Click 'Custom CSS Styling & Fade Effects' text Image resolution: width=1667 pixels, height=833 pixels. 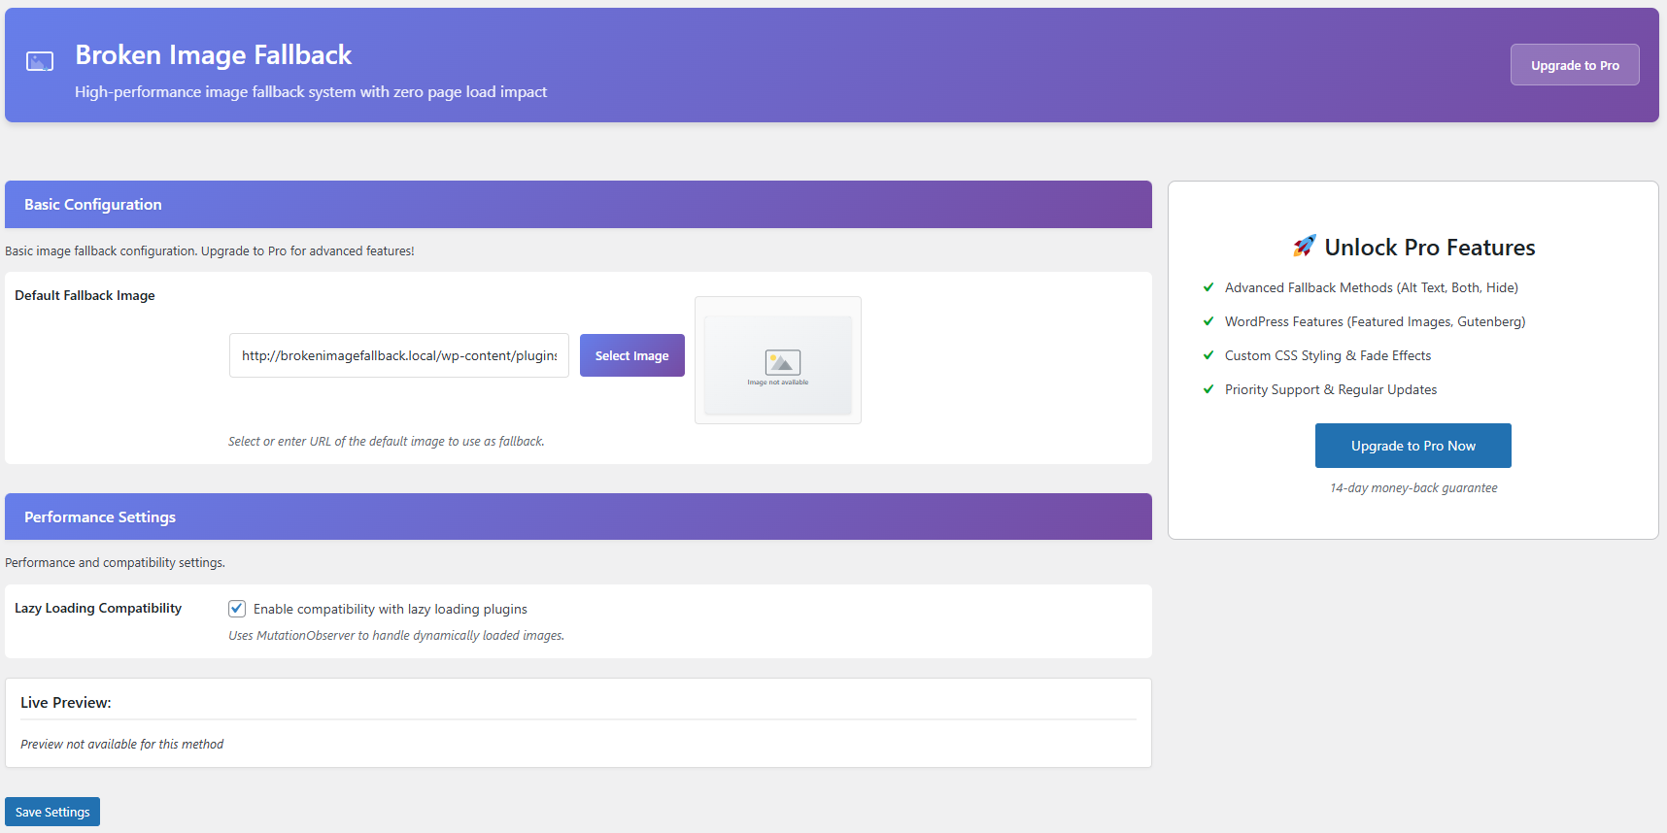(x=1328, y=355)
